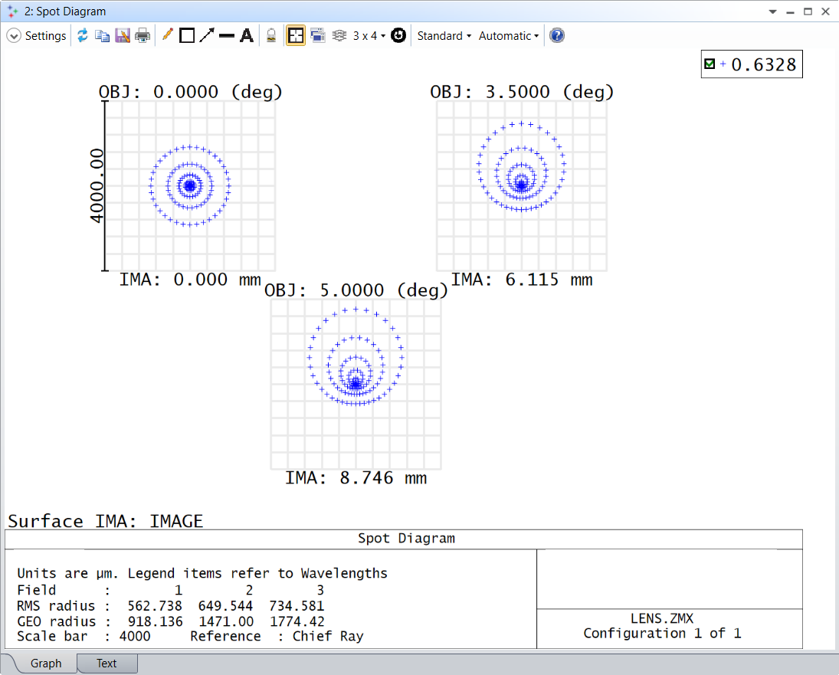Image resolution: width=839 pixels, height=675 pixels.
Task: Select the pencil annotation tool
Action: pyautogui.click(x=167, y=36)
